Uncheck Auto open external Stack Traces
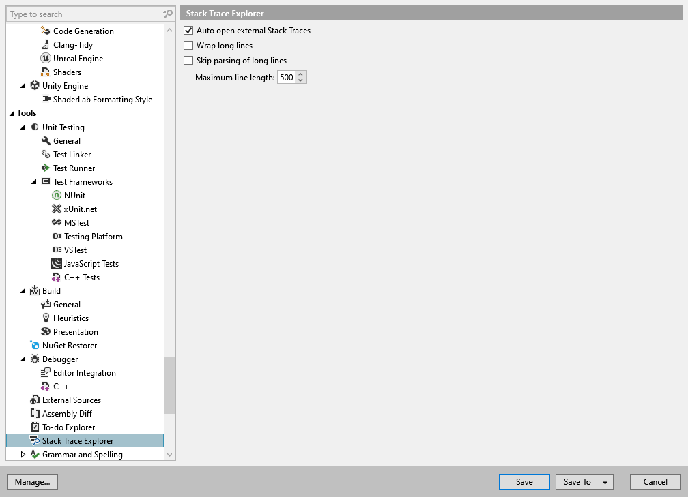Screen dimensions: 688x497 188,30
